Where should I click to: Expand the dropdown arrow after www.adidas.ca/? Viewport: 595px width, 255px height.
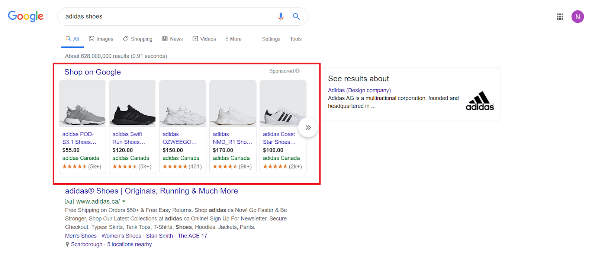pyautogui.click(x=124, y=201)
